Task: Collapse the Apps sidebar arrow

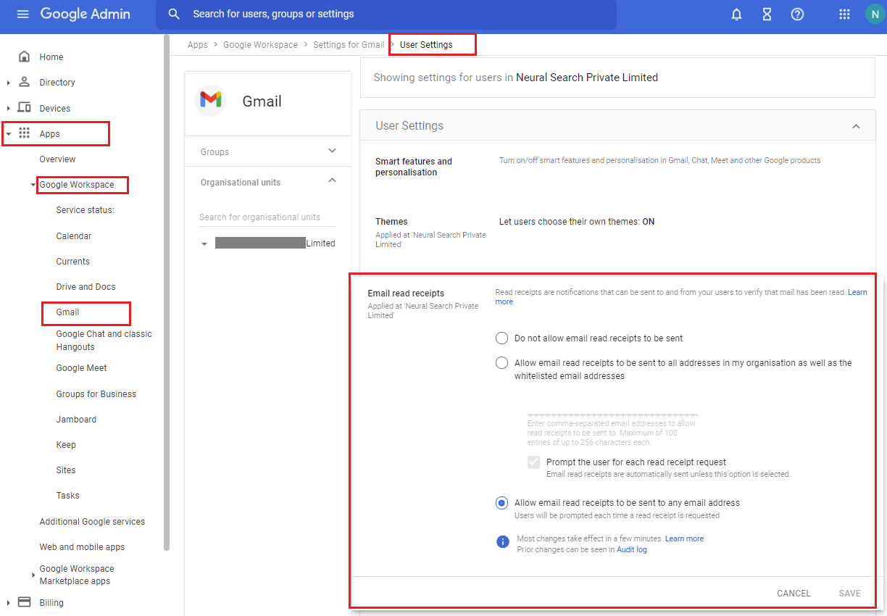Action: click(8, 134)
